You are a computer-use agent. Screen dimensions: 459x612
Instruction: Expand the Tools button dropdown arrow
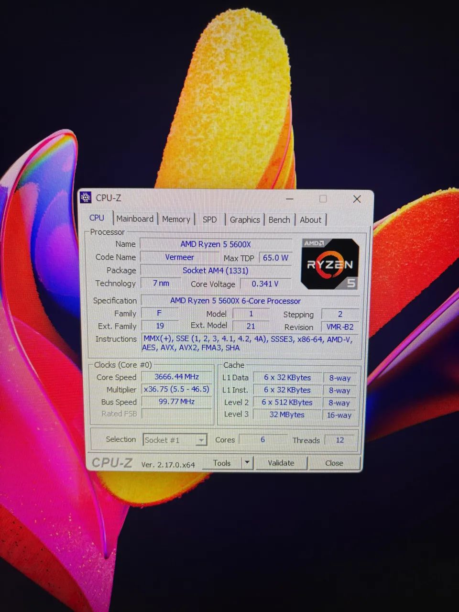247,462
